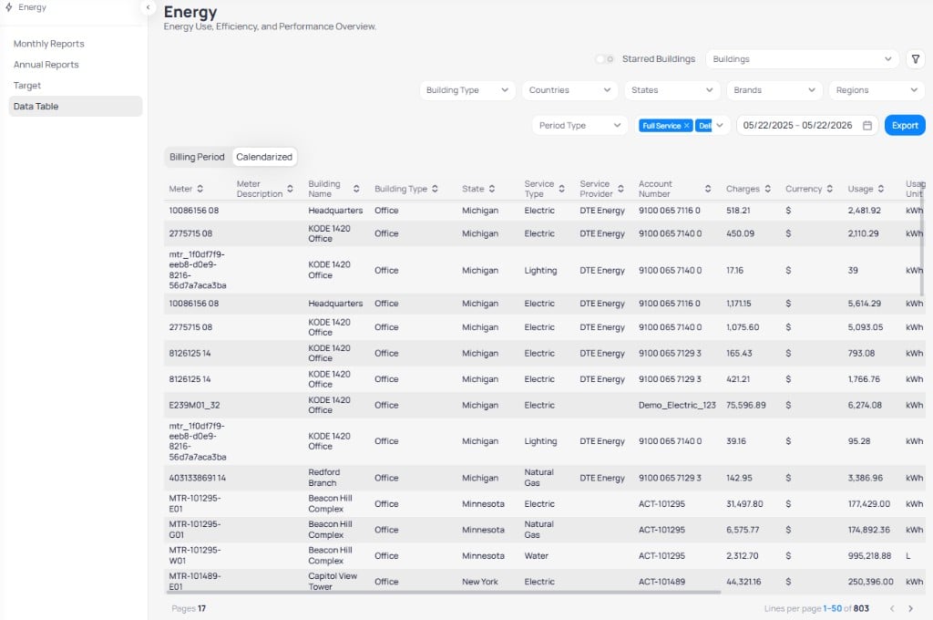The image size is (933, 620).
Task: Sort by State column
Action: pos(492,189)
